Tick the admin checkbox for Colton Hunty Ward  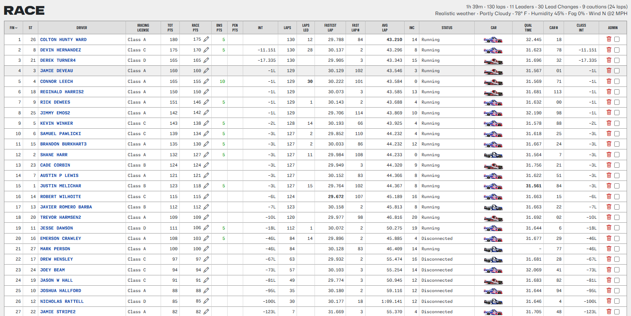[x=617, y=39]
